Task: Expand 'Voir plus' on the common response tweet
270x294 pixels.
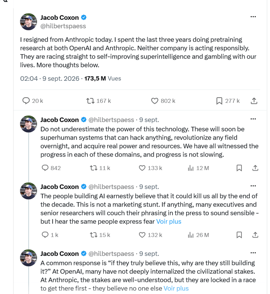Action: coord(176,288)
